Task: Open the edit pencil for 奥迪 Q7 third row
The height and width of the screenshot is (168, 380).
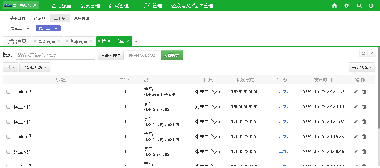Action: [356, 121]
